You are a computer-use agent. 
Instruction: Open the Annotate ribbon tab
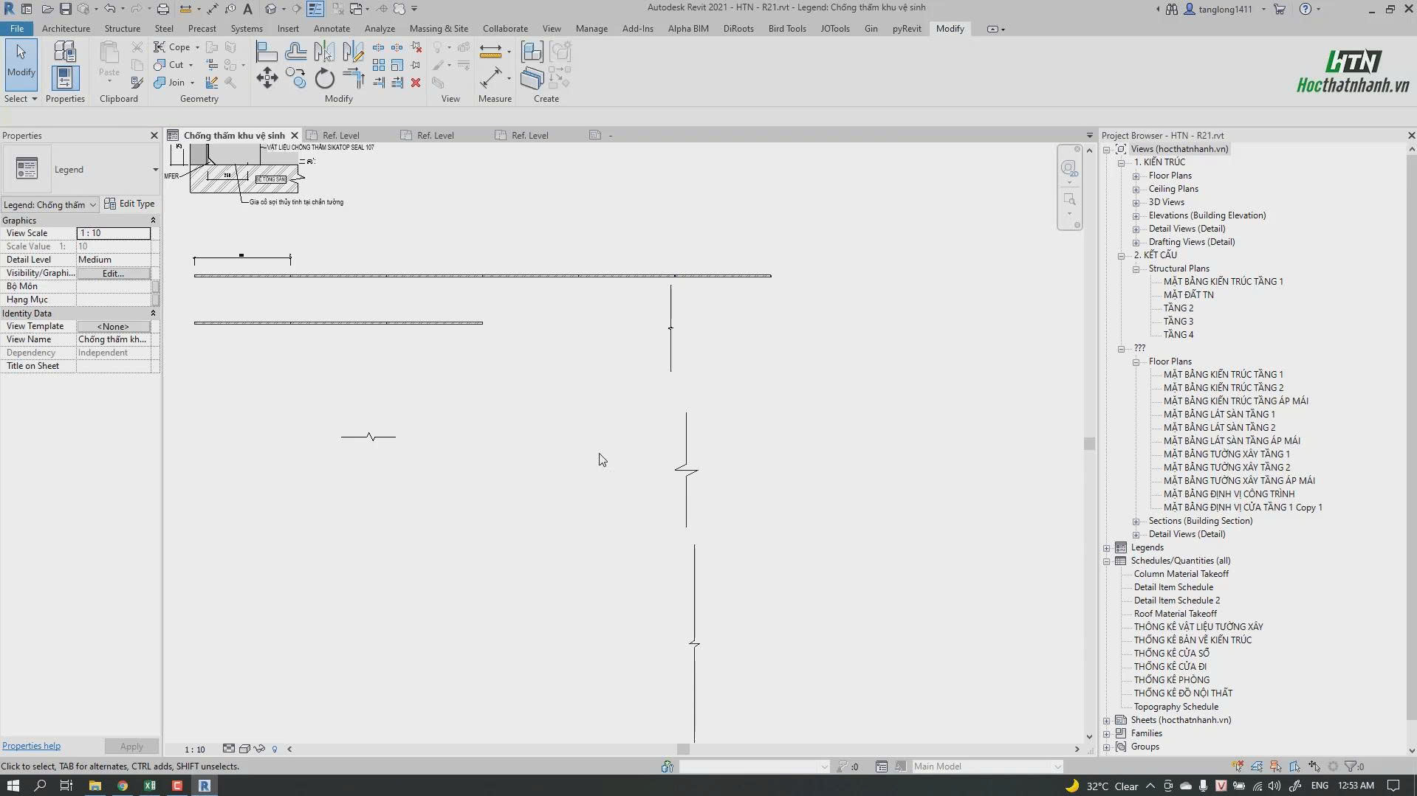(332, 28)
